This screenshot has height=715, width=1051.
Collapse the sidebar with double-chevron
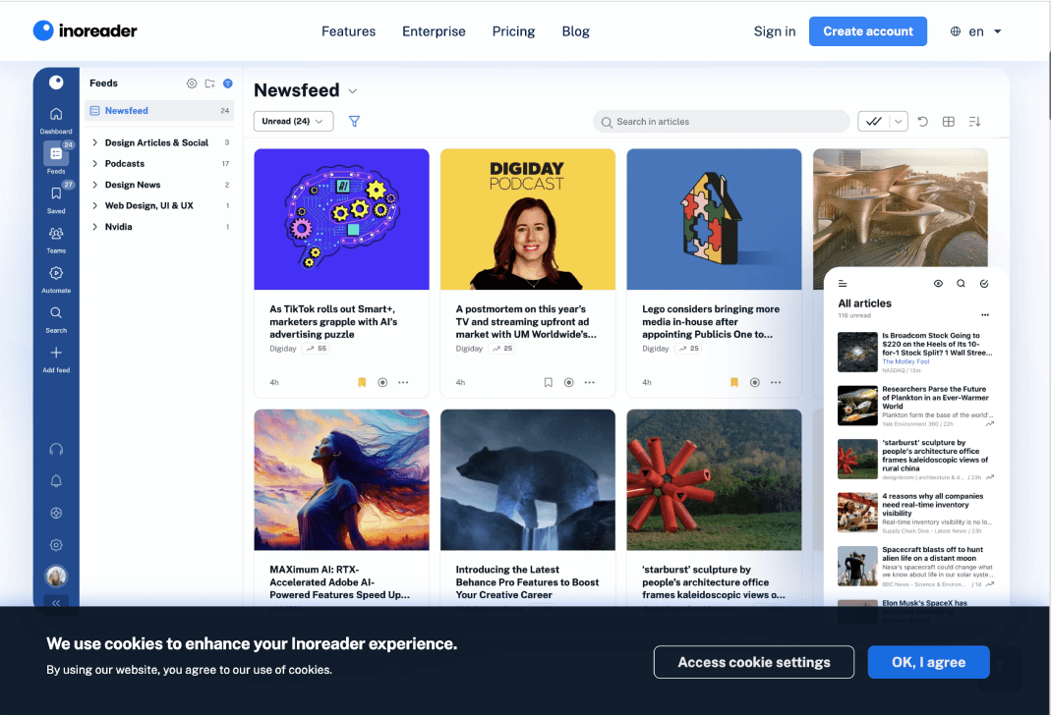56,602
